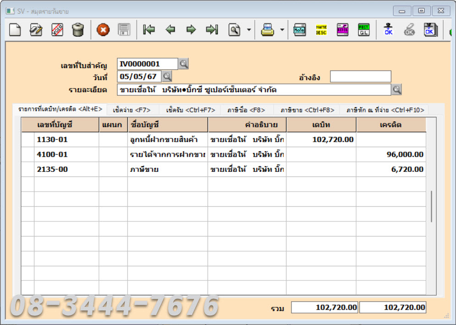Look up voucher number with magnifier
Screen dimensions: 456x325
coord(183,63)
